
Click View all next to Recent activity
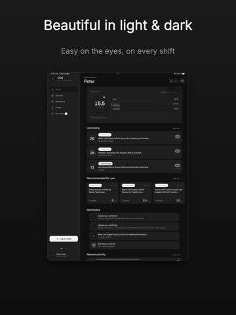click(176, 255)
